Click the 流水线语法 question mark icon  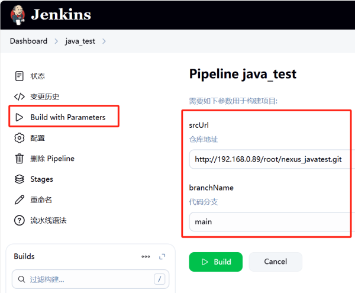(x=20, y=220)
